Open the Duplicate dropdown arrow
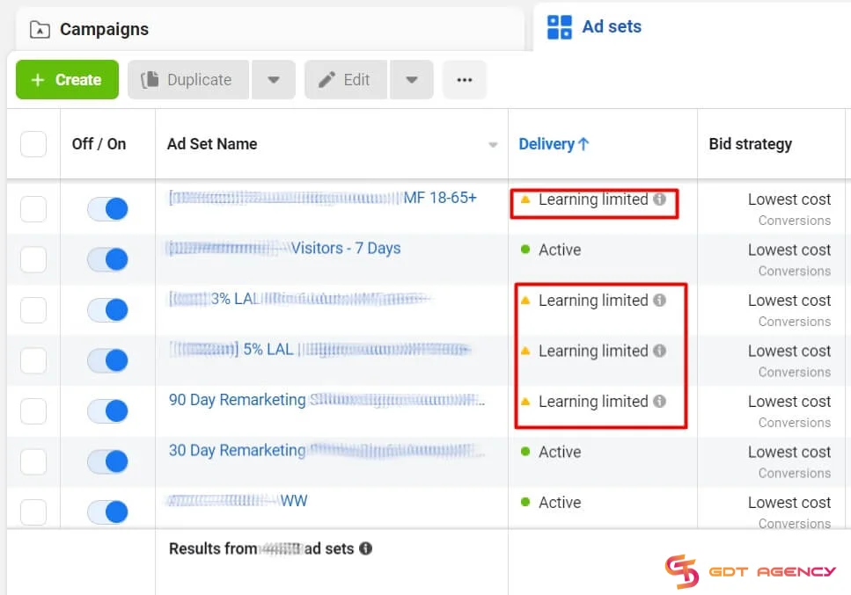851x595 pixels. pos(274,79)
